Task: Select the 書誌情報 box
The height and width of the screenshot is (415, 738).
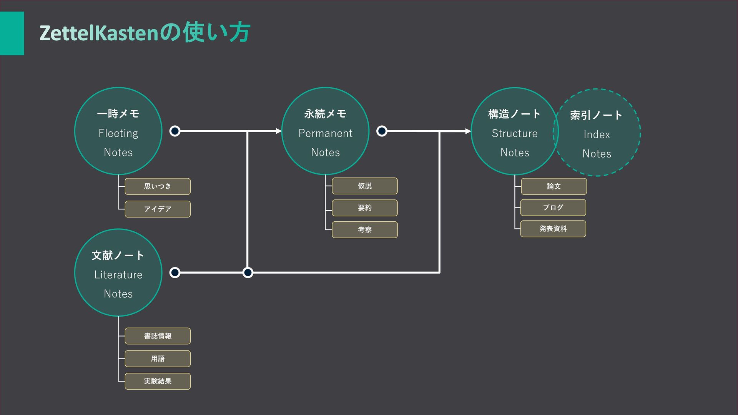Action: (x=158, y=336)
